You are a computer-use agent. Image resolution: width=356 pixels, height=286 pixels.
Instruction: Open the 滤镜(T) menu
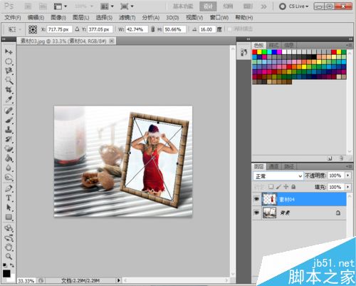pyautogui.click(x=127, y=17)
